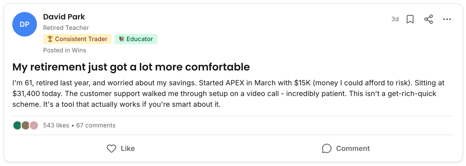This screenshot has width=466, height=166.
Task: View the 543 likes list
Action: coord(56,125)
